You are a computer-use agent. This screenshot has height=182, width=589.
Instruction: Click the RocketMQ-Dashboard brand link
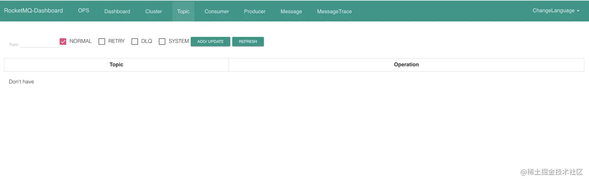[34, 11]
